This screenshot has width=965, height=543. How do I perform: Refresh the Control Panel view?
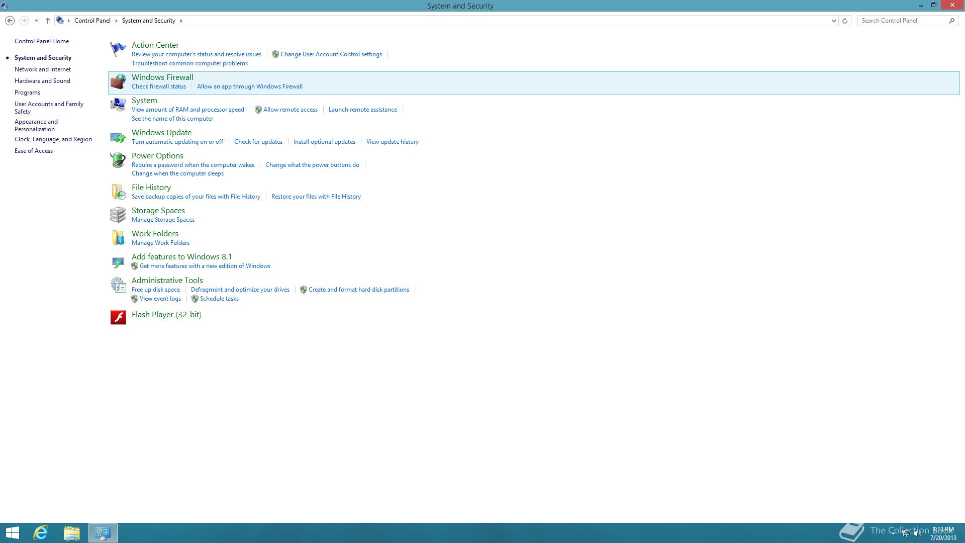tap(845, 21)
